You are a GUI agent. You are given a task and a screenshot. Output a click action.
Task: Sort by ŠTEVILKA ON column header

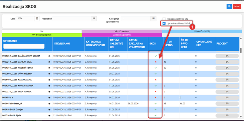coord(62,44)
